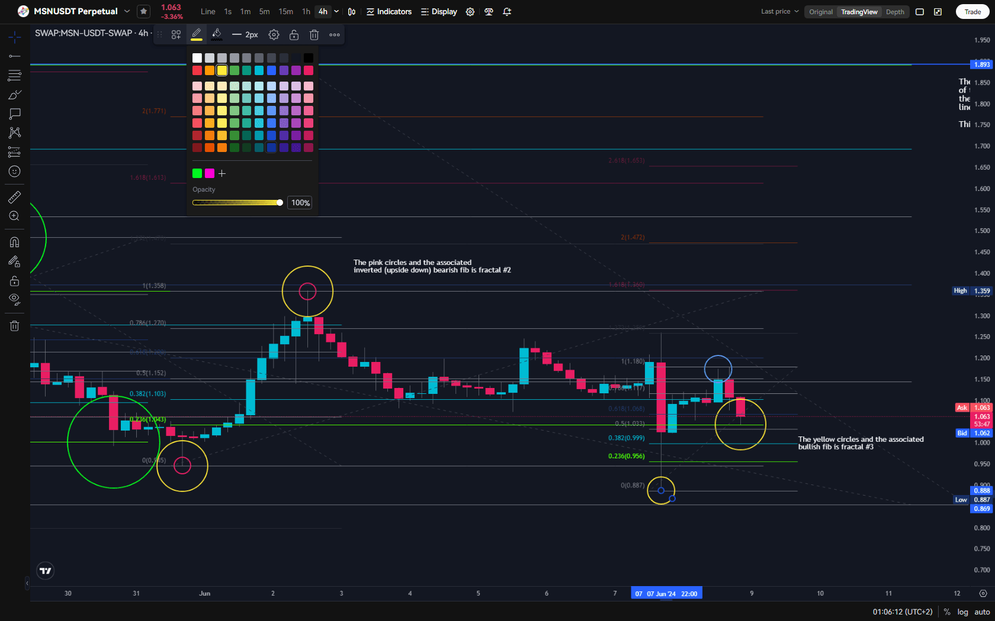Open timezone menu showing UTC+2
The image size is (995, 621).
pos(903,612)
